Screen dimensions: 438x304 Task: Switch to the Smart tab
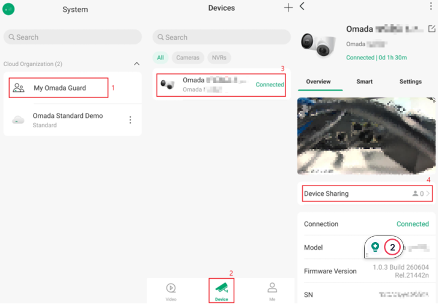[364, 82]
